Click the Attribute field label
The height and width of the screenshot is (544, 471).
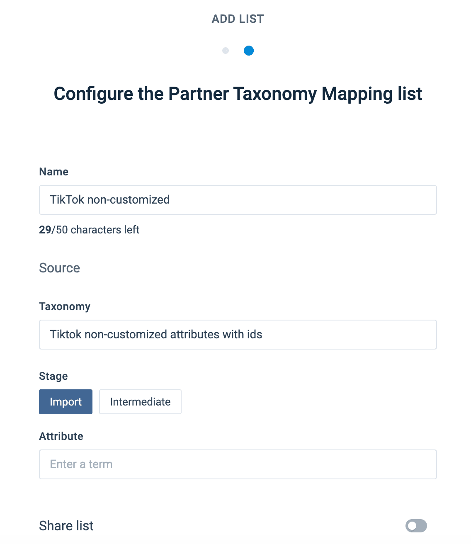point(61,436)
